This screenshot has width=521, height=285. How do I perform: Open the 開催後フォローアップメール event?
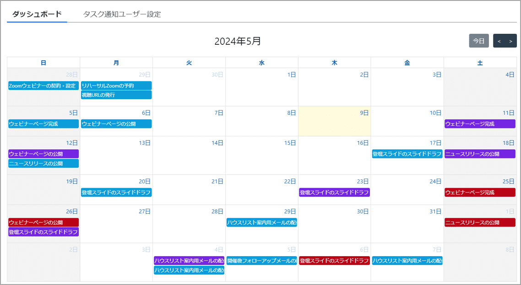pos(261,261)
